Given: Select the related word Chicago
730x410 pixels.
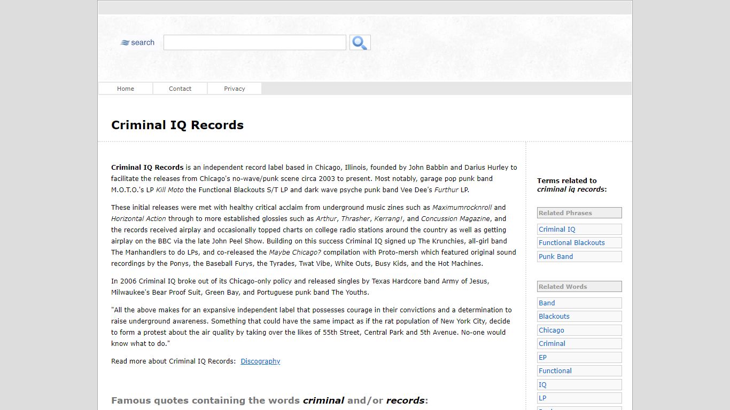Looking at the screenshot, I should pyautogui.click(x=579, y=330).
